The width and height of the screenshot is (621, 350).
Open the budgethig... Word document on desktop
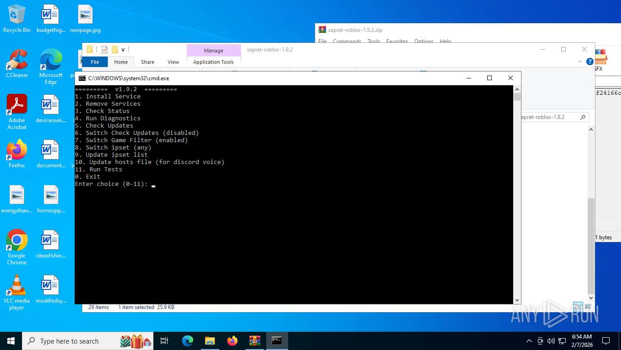click(50, 19)
